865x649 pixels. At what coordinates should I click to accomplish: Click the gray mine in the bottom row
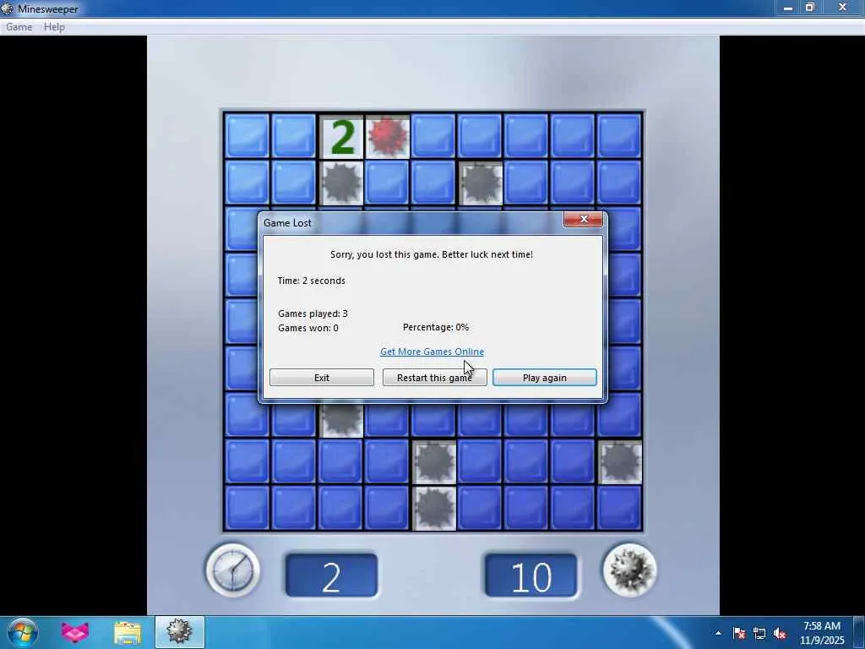434,508
